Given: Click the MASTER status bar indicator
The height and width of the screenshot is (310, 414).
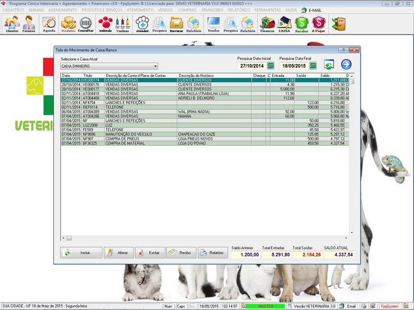Looking at the screenshot, I should click(x=265, y=306).
